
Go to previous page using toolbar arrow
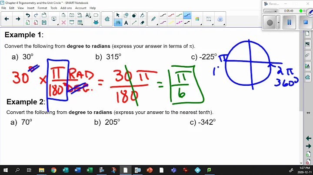pyautogui.click(x=7, y=19)
